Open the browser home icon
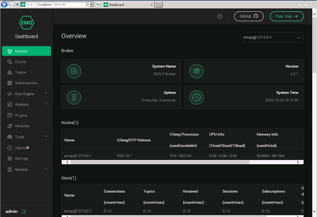The image size is (317, 217). pyautogui.click(x=299, y=5)
